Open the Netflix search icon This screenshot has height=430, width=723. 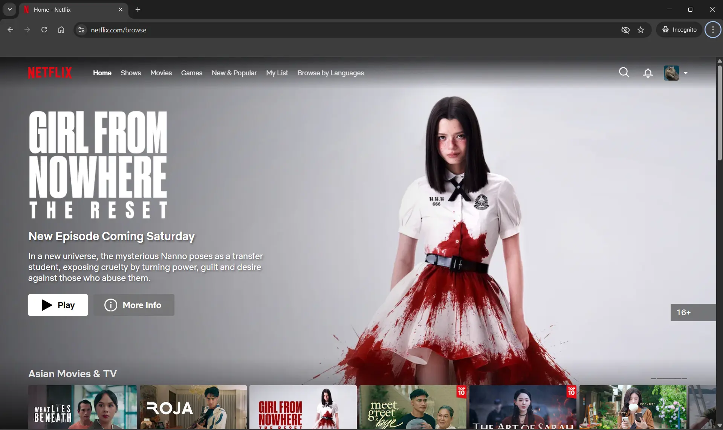(x=624, y=72)
